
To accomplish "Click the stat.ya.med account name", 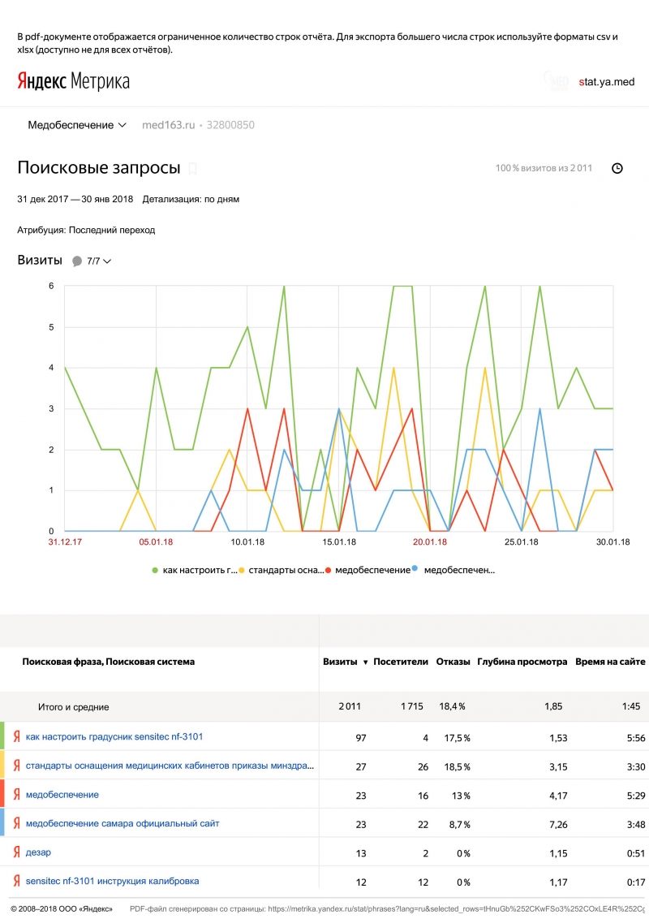I will [606, 82].
